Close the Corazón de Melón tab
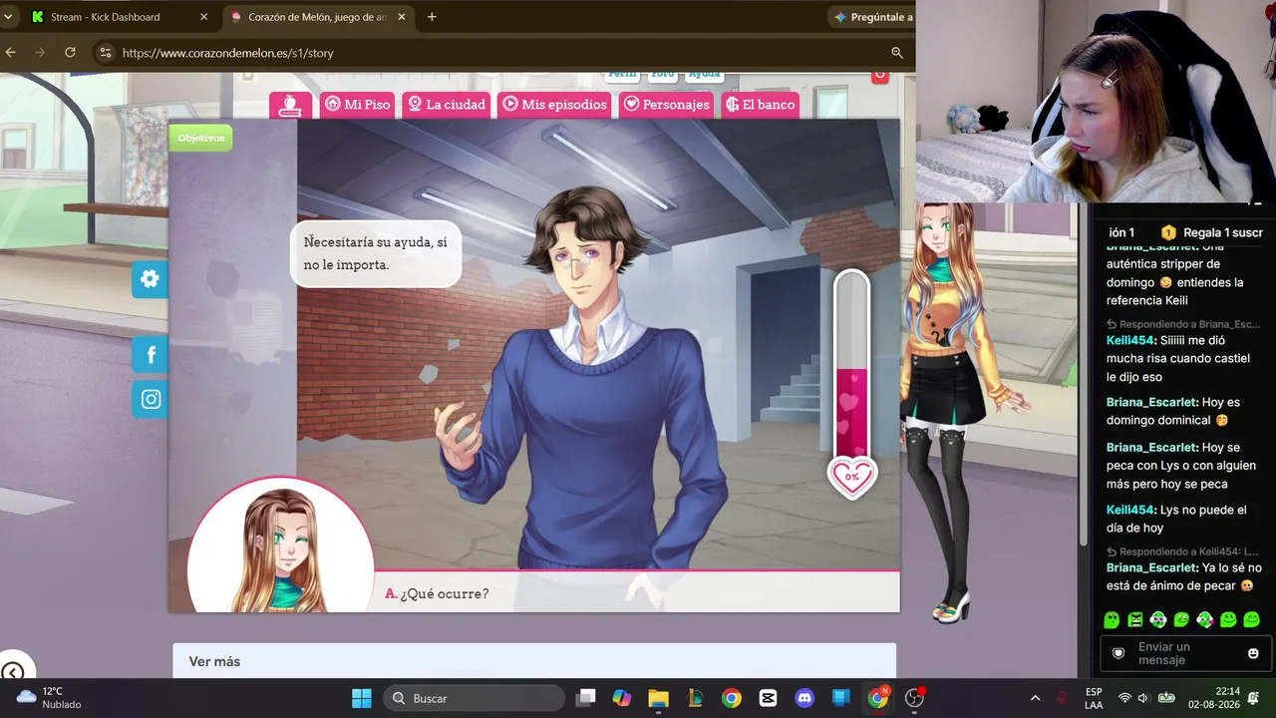The width and height of the screenshot is (1276, 718). 402,17
